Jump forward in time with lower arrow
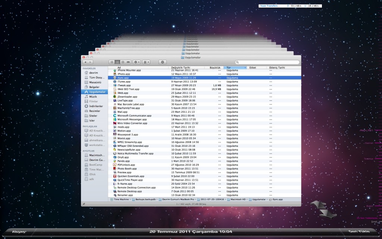 [x=328, y=214]
